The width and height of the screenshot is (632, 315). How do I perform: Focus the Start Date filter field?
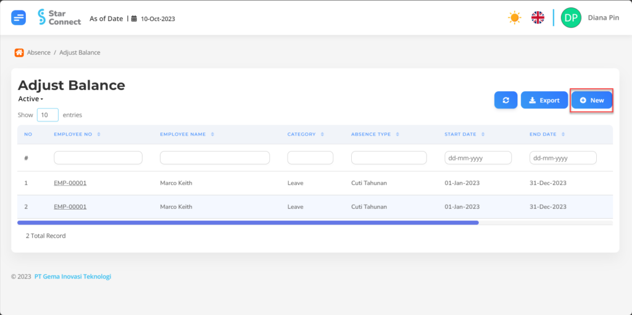tap(478, 158)
